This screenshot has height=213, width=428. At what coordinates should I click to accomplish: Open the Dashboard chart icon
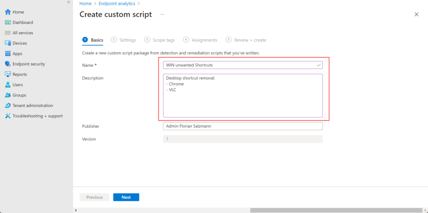(x=8, y=23)
